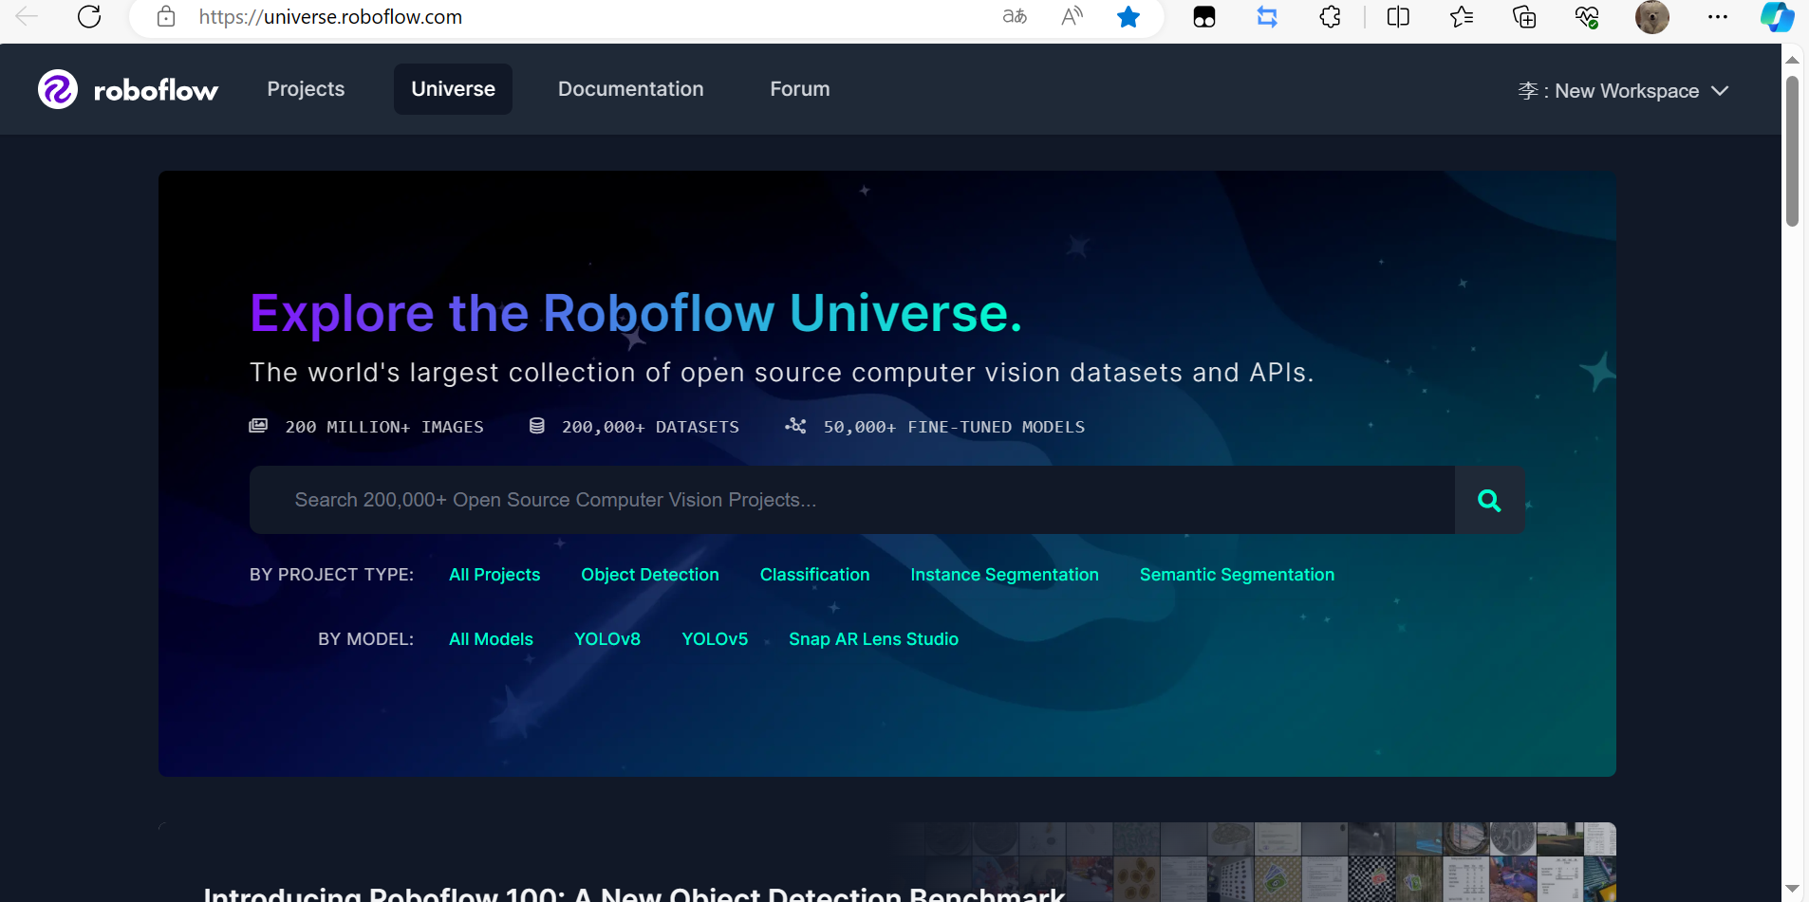This screenshot has width=1809, height=902.
Task: Toggle split screen icon
Action: pyautogui.click(x=1398, y=17)
